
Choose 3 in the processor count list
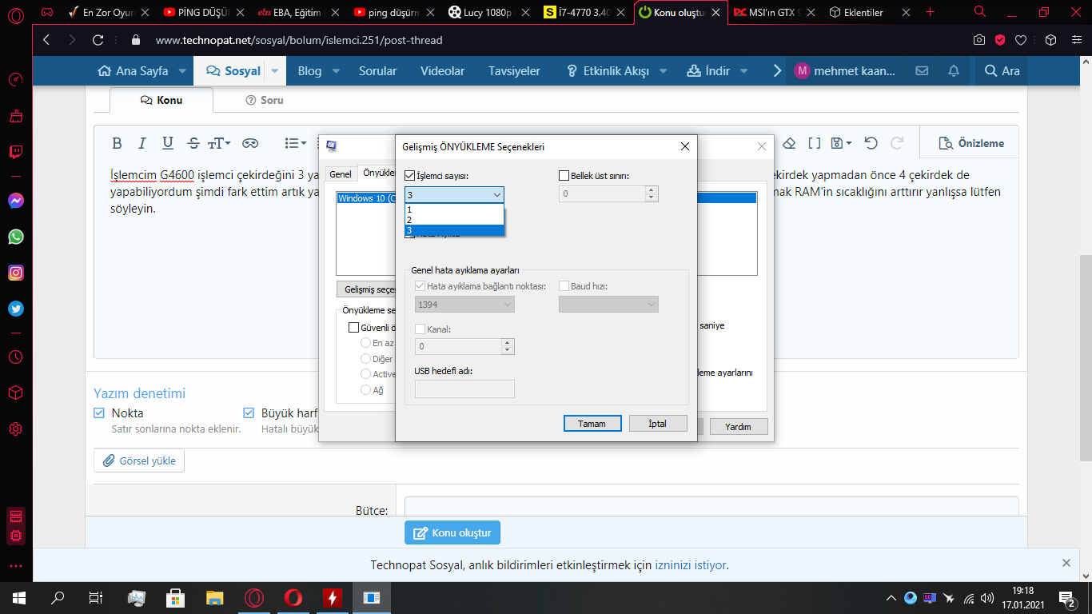point(454,230)
